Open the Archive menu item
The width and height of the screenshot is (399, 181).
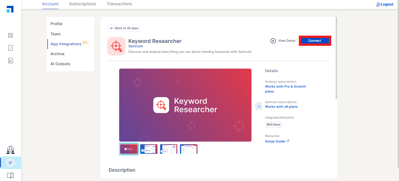pos(58,54)
